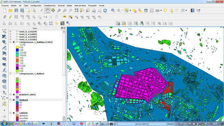
Task: Click the Save Project floppy icon
Action: (16, 10)
